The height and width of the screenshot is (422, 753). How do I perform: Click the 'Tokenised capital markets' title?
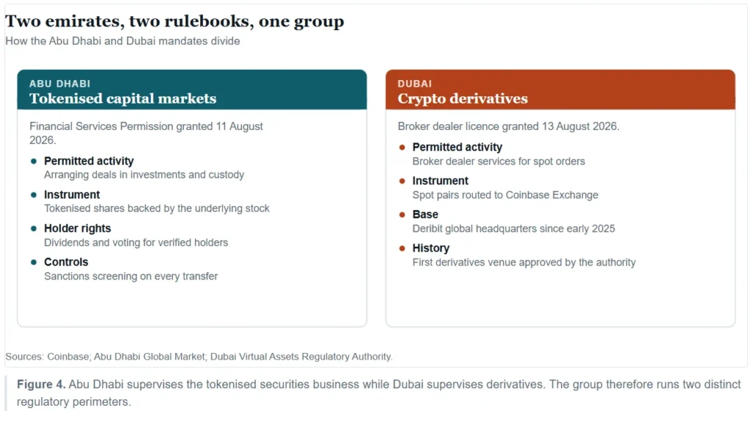pos(123,99)
